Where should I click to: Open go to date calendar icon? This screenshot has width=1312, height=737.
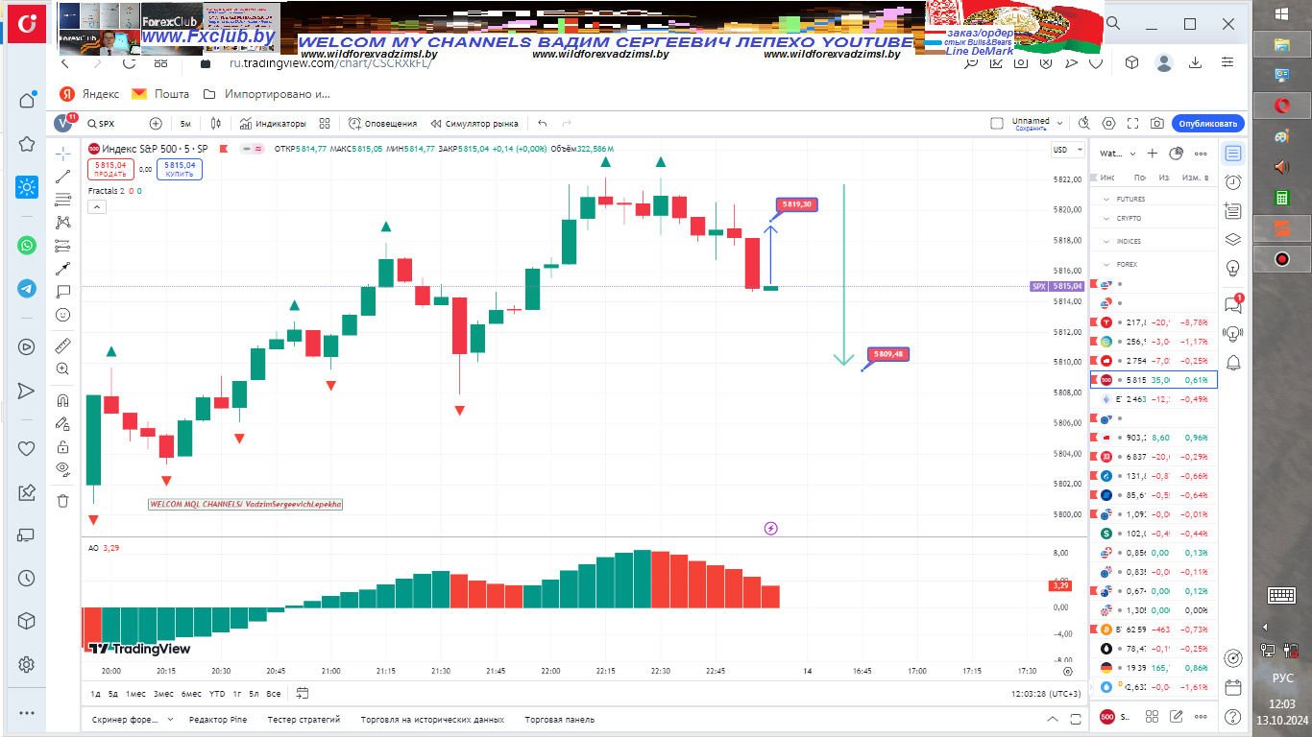[303, 693]
